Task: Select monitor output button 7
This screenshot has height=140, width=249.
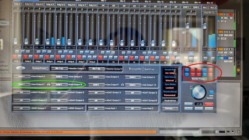Action: pyautogui.click(x=204, y=70)
